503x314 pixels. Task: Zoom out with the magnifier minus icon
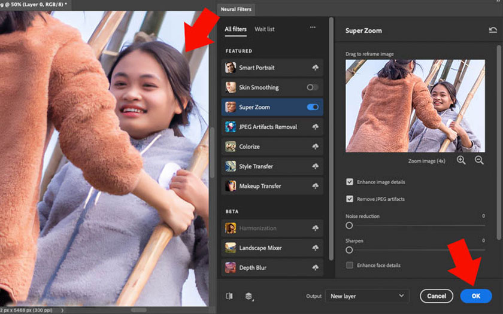click(479, 160)
